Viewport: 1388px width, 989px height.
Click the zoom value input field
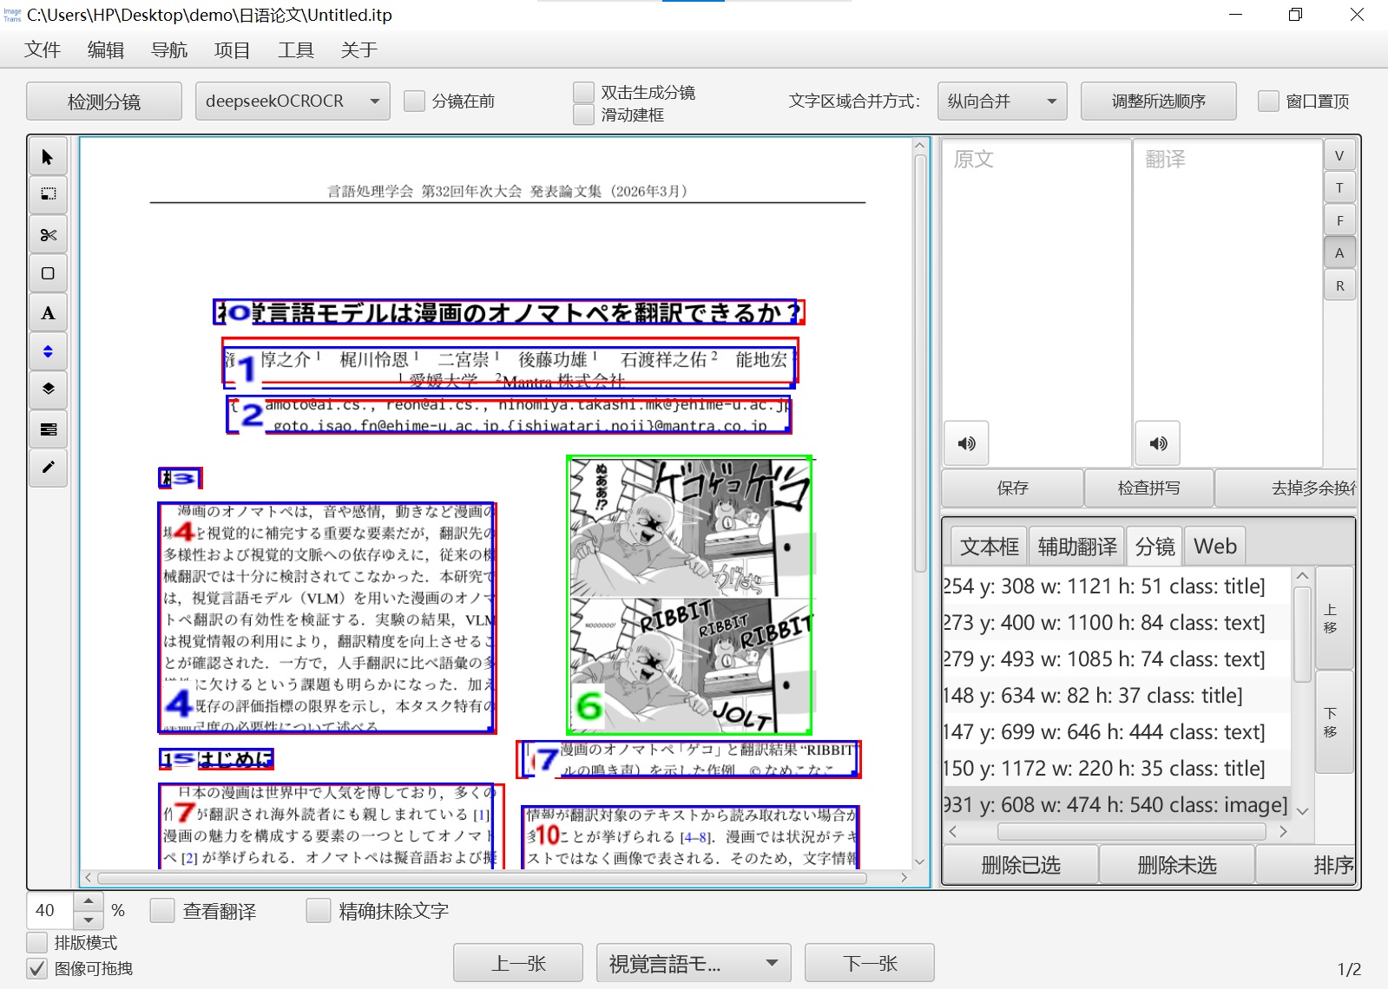[50, 910]
